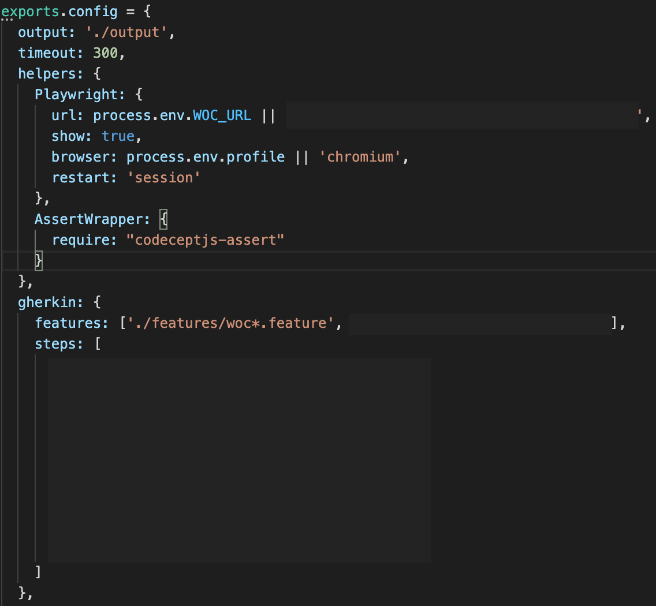Place cursor on 'output' property key
Viewport: 656px width, 606px height.
point(43,33)
